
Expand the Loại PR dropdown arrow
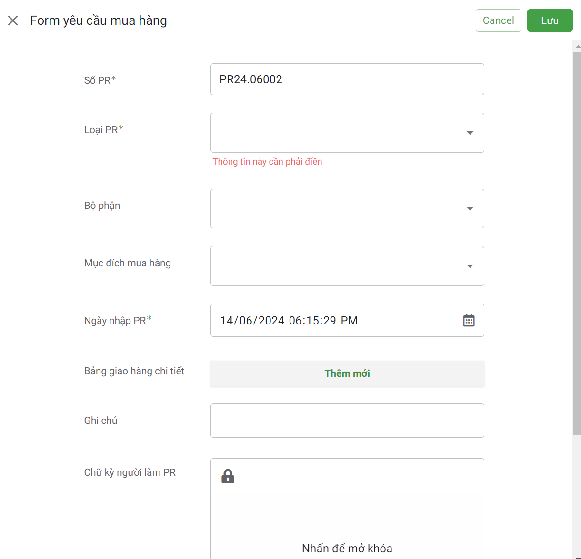coord(470,133)
